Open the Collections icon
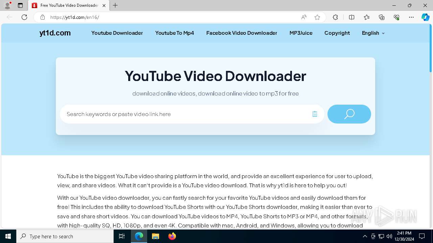Image resolution: width=433 pixels, height=243 pixels. coord(382,17)
